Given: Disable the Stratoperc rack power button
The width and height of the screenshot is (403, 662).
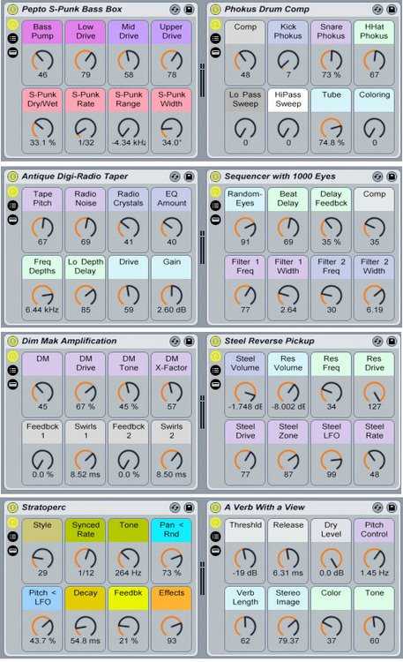Looking at the screenshot, I should [x=13, y=507].
